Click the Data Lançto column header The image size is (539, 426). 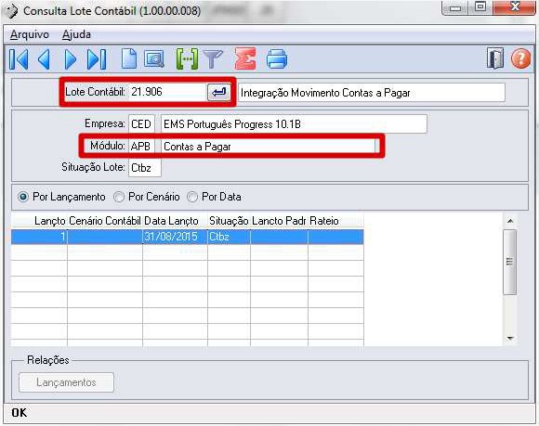click(175, 221)
